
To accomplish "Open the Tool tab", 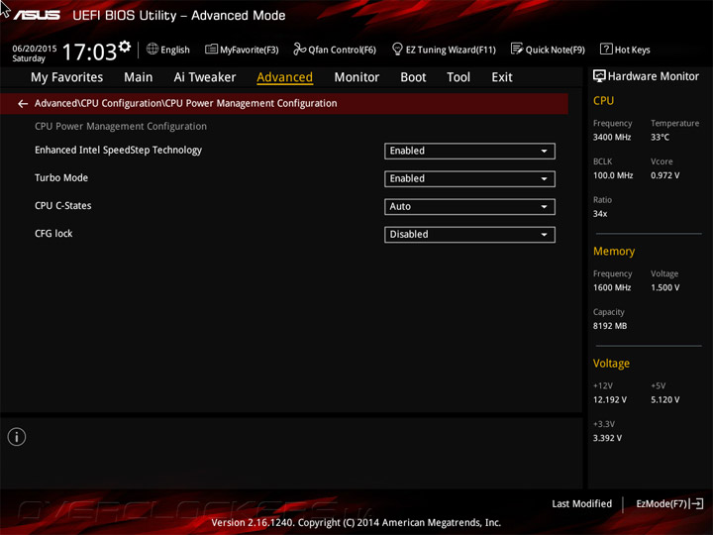I will tap(458, 77).
